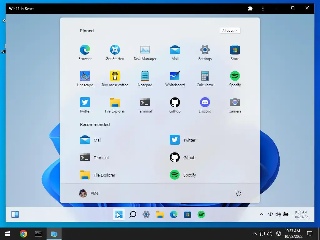This screenshot has width=320, height=240.
Task: Expand hidden tray icons in inner taskbar
Action: tap(262, 214)
